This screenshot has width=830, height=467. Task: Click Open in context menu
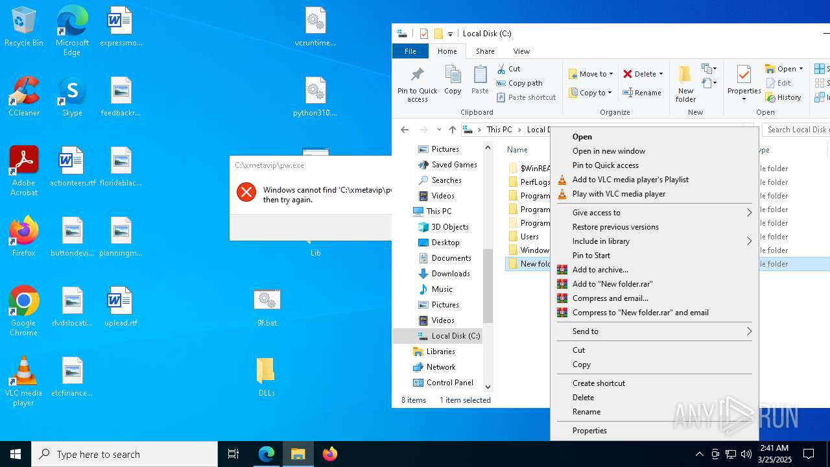[654, 137]
